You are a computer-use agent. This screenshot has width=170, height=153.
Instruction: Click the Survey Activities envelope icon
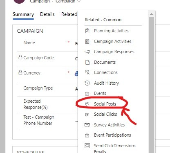(87, 125)
